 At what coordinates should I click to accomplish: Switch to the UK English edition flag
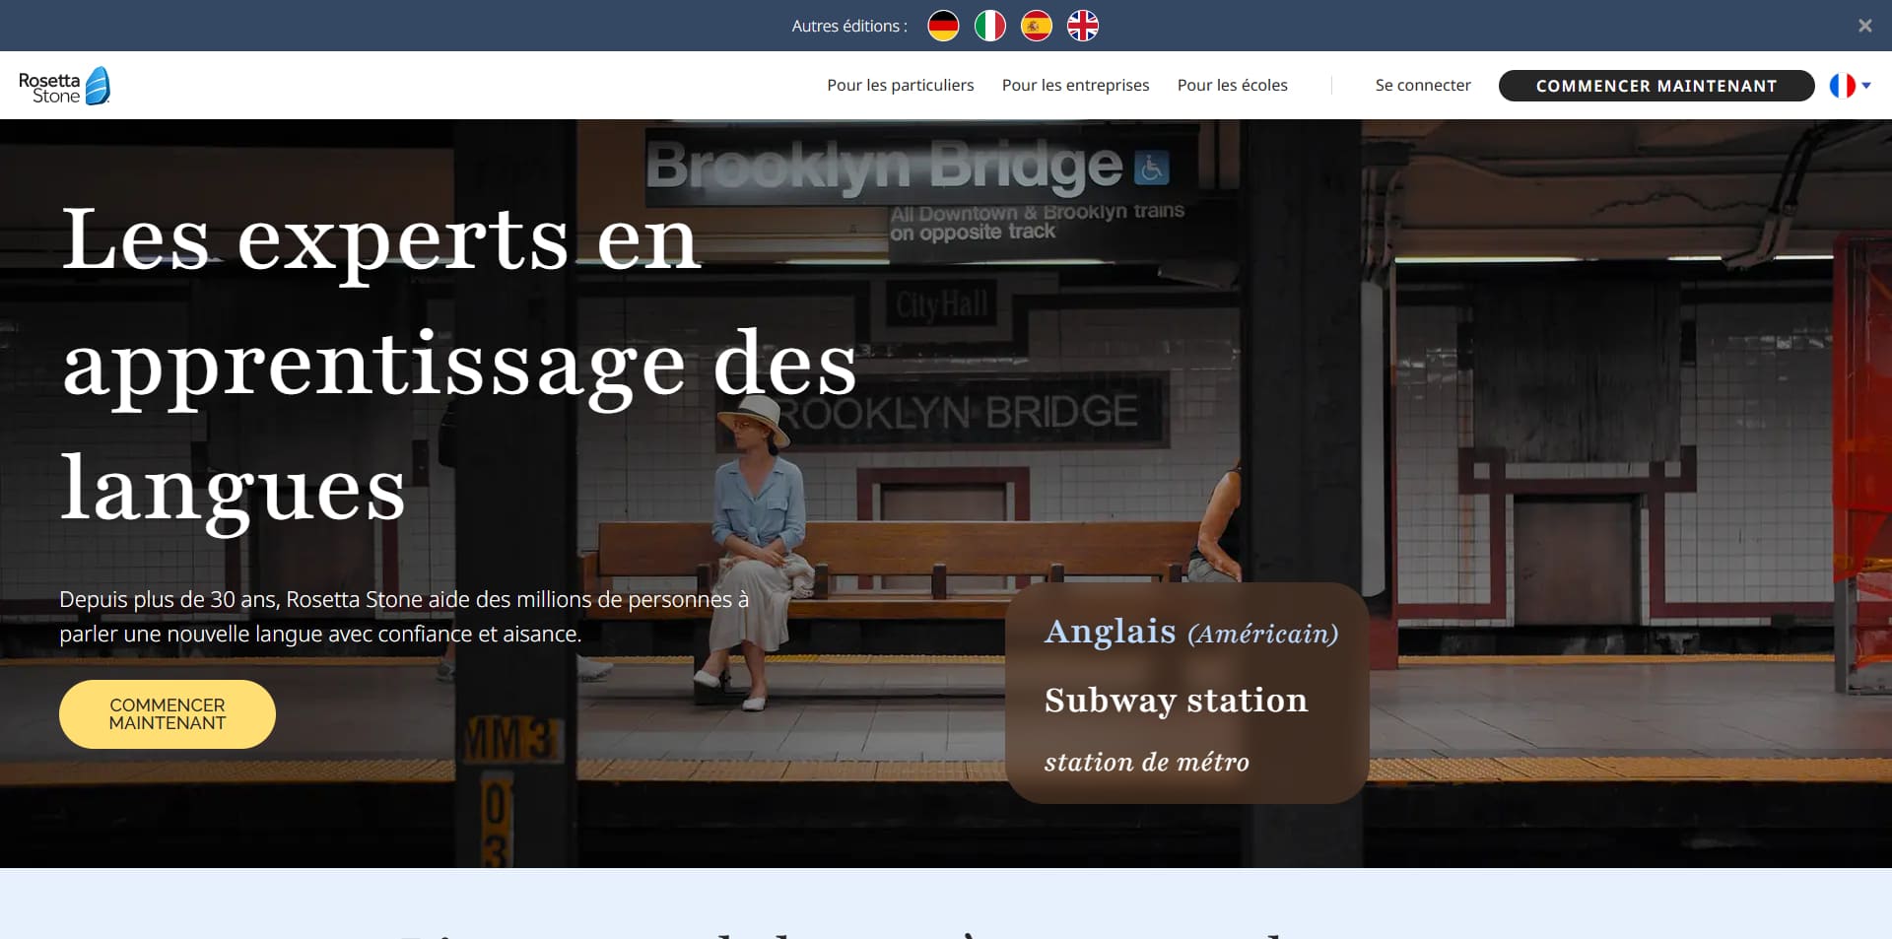(x=1082, y=26)
